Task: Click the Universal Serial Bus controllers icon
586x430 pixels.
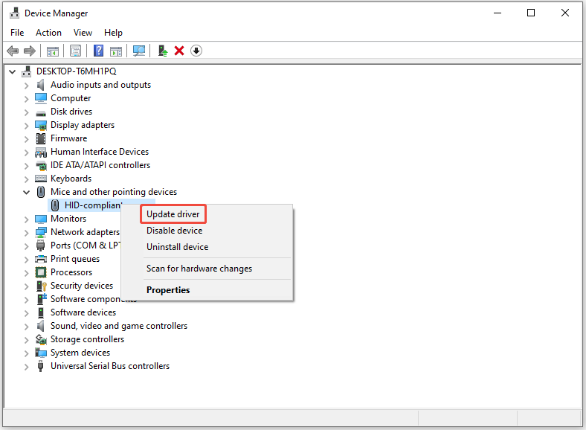Action: point(40,366)
